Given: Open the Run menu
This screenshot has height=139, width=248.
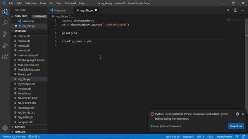Looking at the screenshot, I should click(59, 3).
